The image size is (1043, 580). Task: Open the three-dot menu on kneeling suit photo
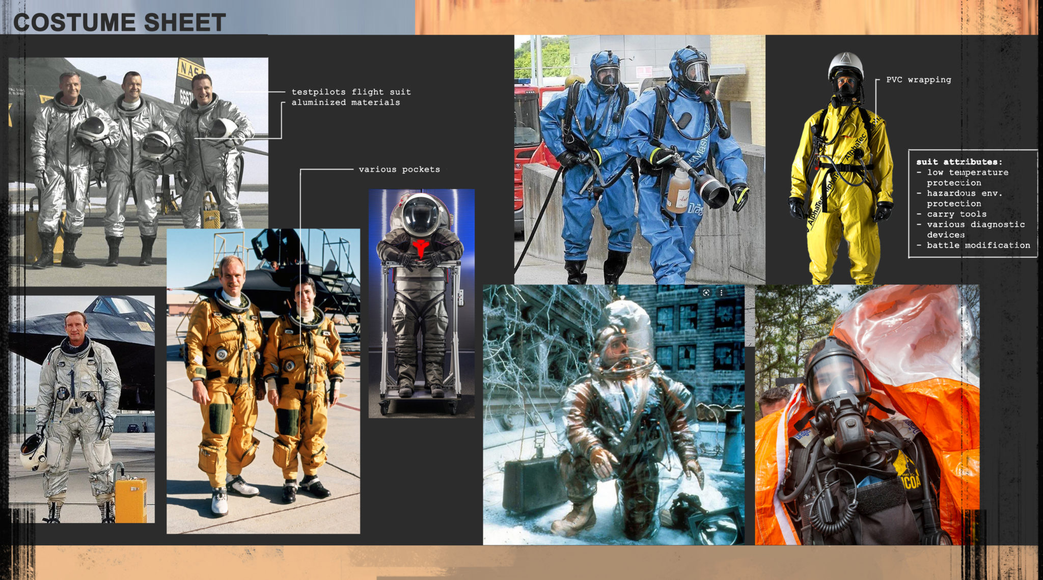coord(722,293)
